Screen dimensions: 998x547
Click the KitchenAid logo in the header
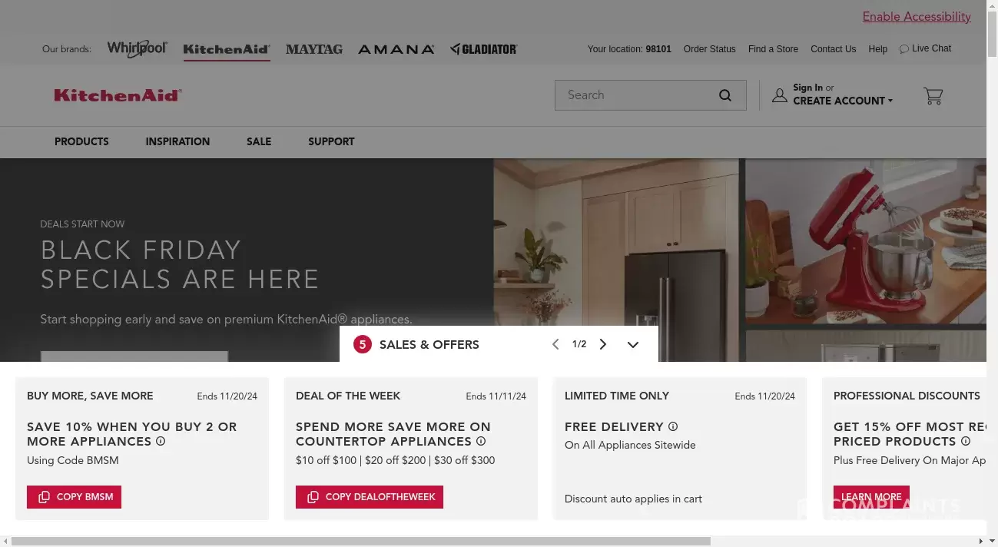point(118,95)
